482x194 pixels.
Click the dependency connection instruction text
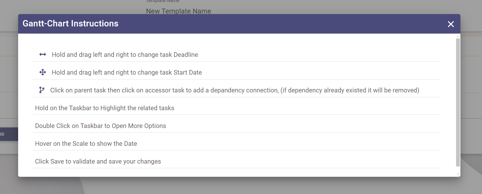click(235, 90)
